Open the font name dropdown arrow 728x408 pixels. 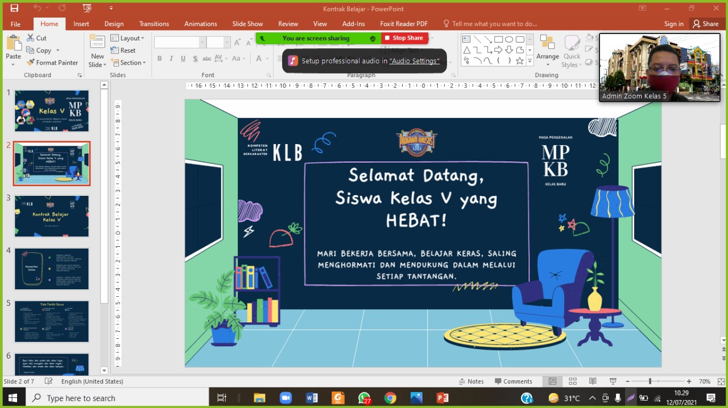(x=202, y=43)
